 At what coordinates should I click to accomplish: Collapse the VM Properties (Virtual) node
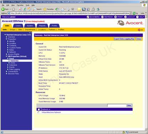[x=6, y=57]
